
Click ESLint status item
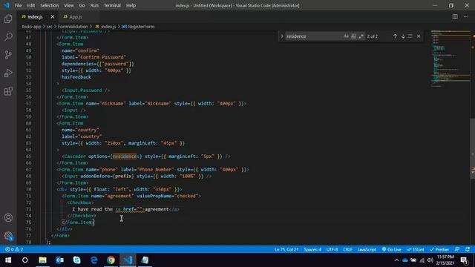pos(416,249)
